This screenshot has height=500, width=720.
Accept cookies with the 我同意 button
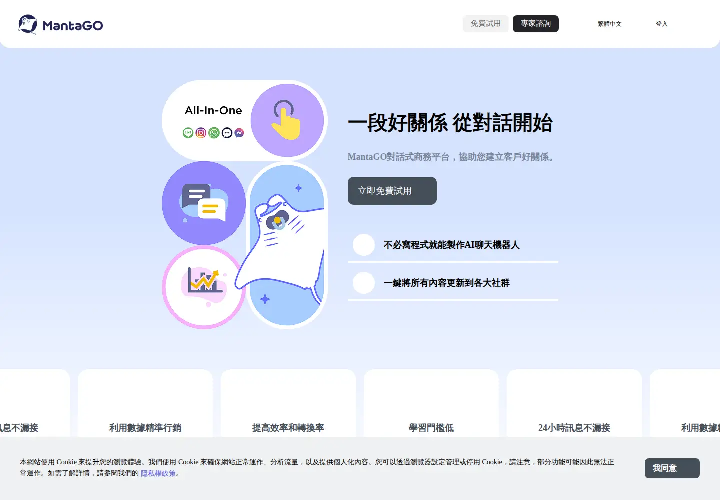tap(672, 468)
